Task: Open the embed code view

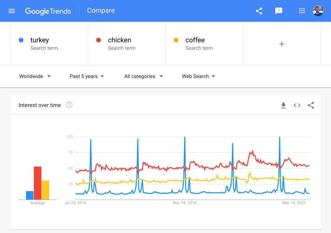Action: pos(297,105)
